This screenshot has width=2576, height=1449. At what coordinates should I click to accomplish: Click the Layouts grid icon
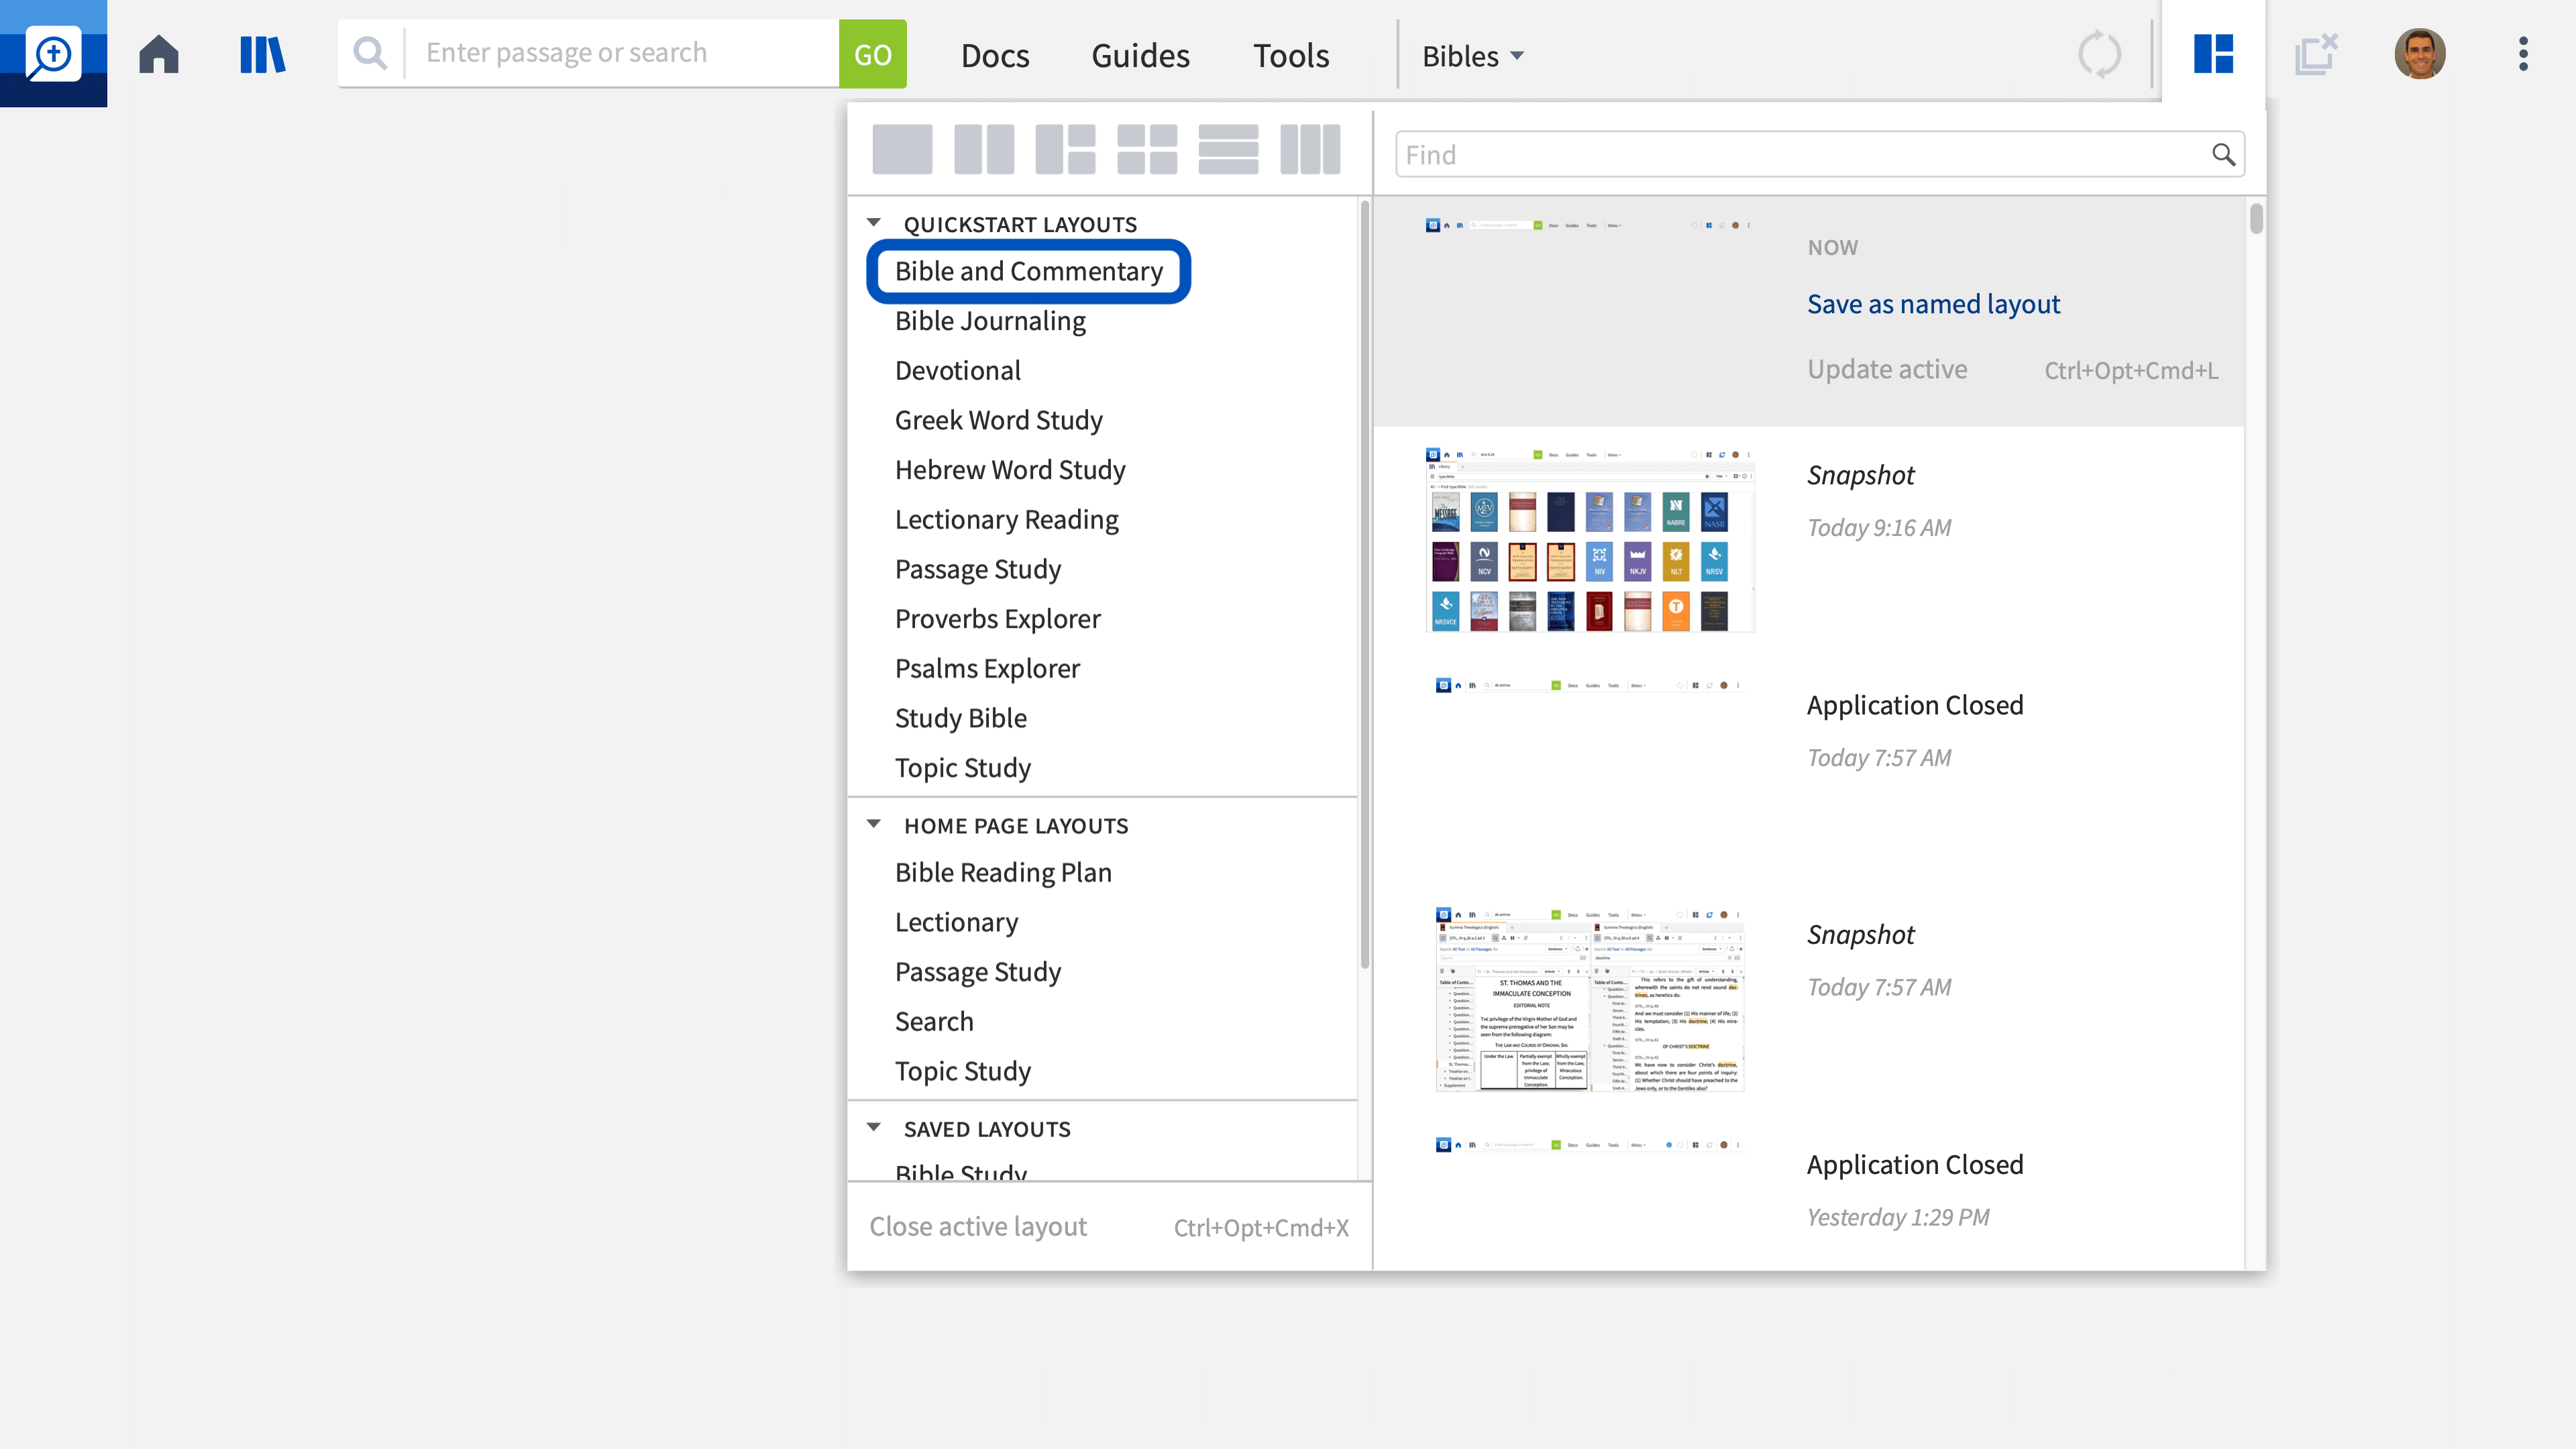[x=2213, y=54]
